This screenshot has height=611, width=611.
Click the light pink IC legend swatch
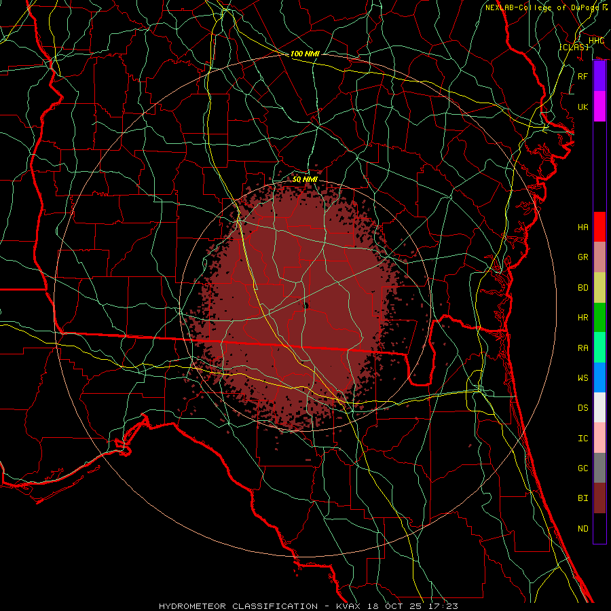click(599, 438)
